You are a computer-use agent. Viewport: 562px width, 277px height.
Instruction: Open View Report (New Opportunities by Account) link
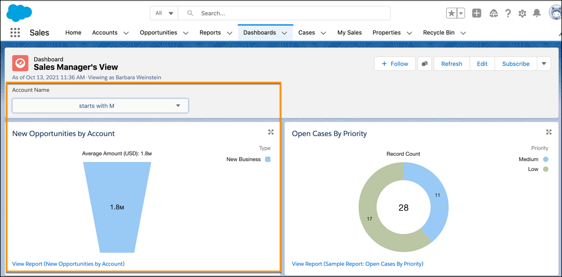[x=68, y=264]
